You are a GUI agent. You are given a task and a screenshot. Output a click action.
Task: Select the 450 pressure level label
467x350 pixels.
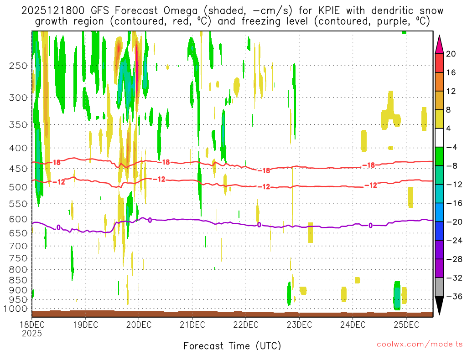coord(18,169)
